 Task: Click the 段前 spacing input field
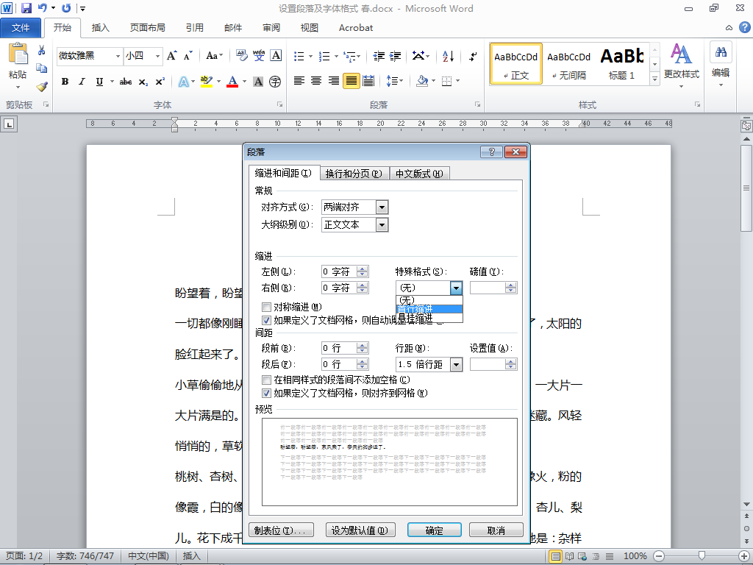[340, 348]
